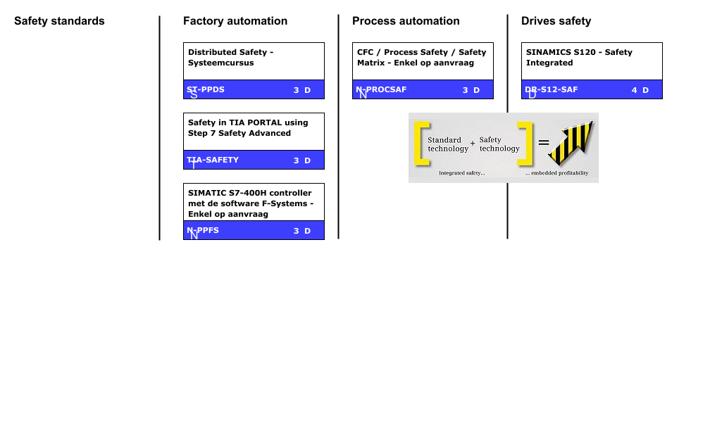Click the 'T' letter marker on TIA-SAFETY
This screenshot has height=430, width=710.
194,165
